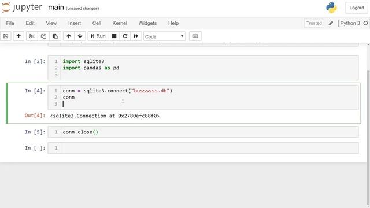Click the (unsaved changes) status text
This screenshot has width=370, height=208.
tap(82, 8)
